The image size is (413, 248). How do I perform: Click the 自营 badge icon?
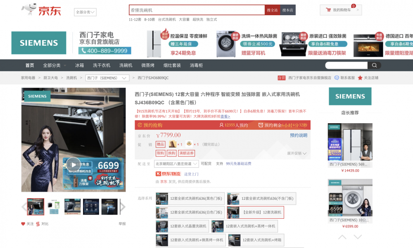[282, 78]
